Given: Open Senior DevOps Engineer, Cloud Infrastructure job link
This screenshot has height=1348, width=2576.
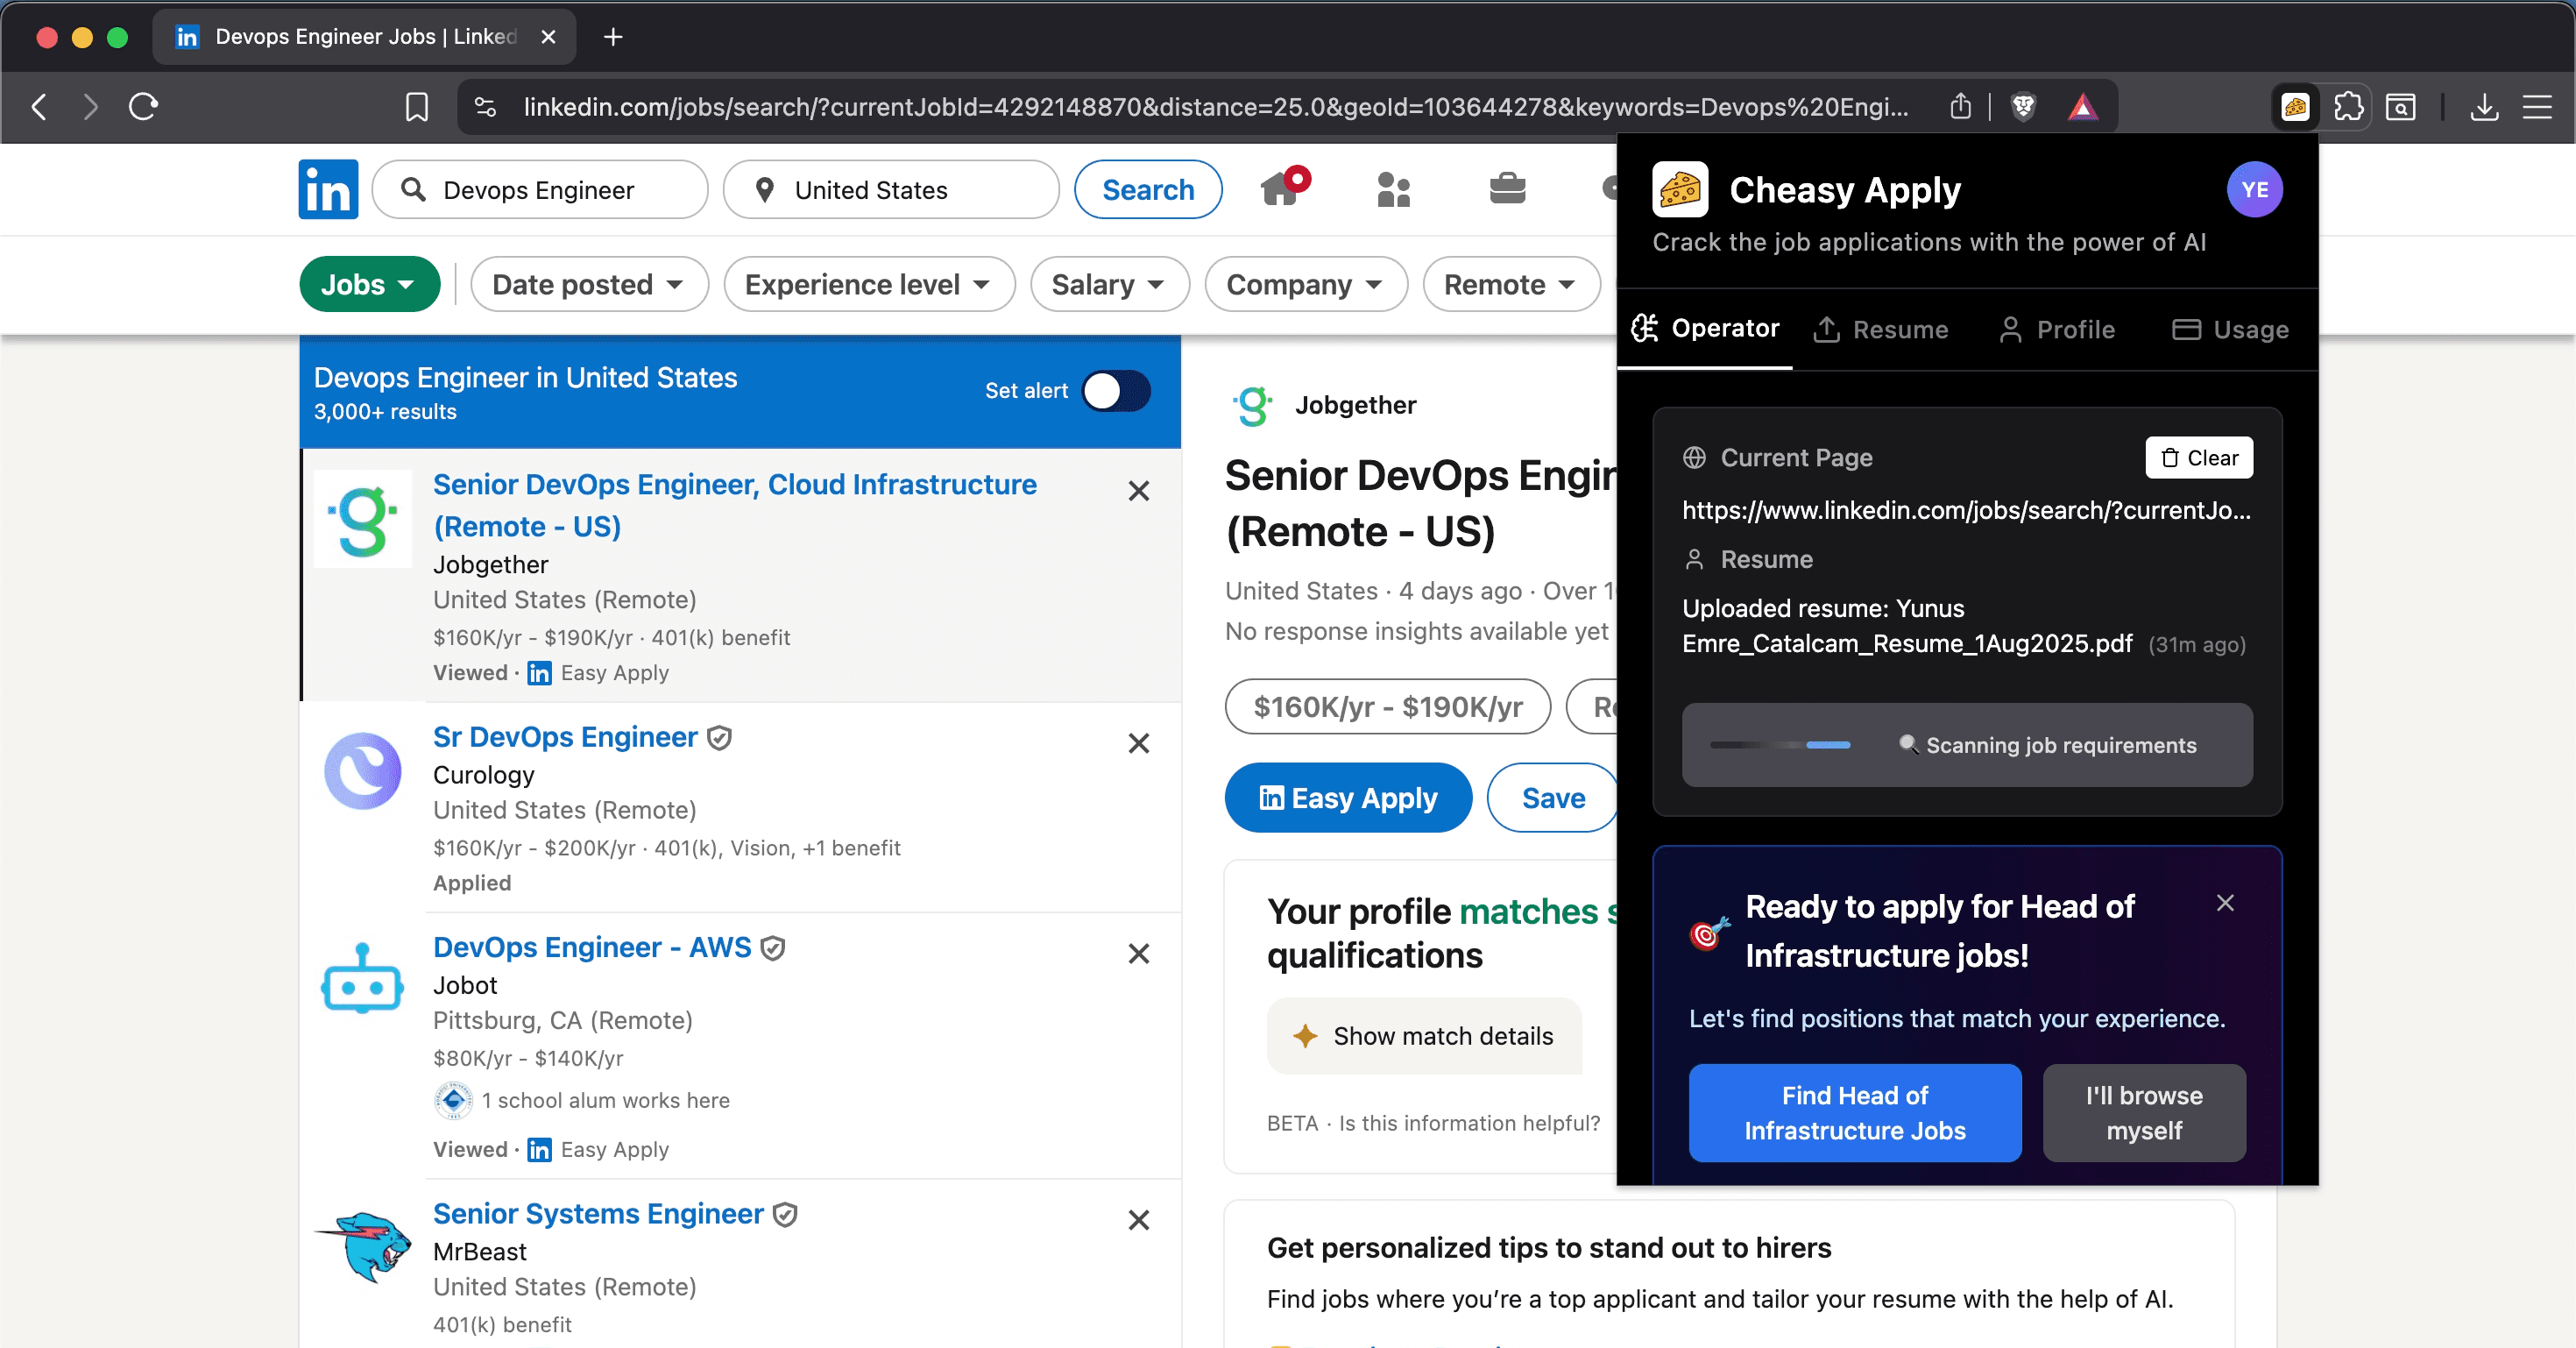Looking at the screenshot, I should 735,505.
